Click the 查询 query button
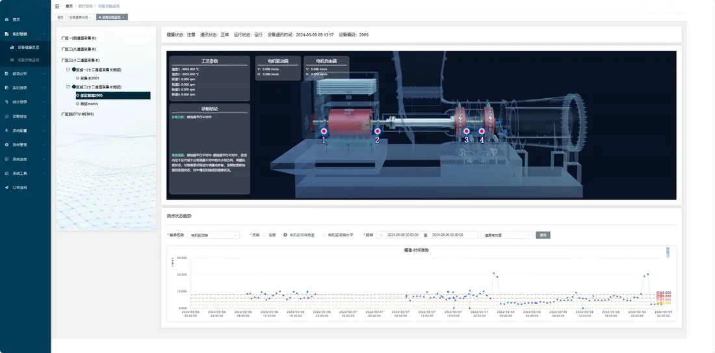 tap(543, 235)
